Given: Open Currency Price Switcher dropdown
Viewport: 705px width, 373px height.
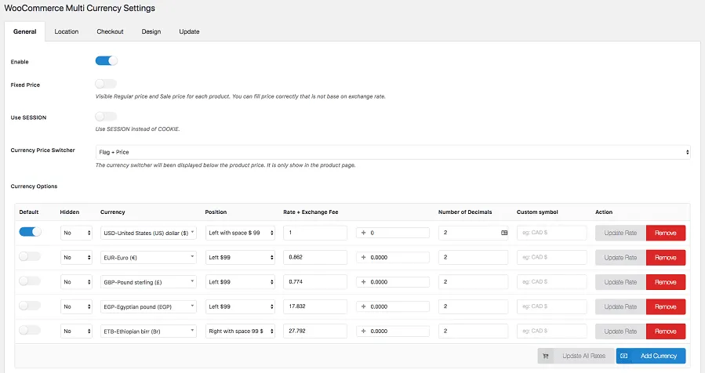Looking at the screenshot, I should click(393, 152).
